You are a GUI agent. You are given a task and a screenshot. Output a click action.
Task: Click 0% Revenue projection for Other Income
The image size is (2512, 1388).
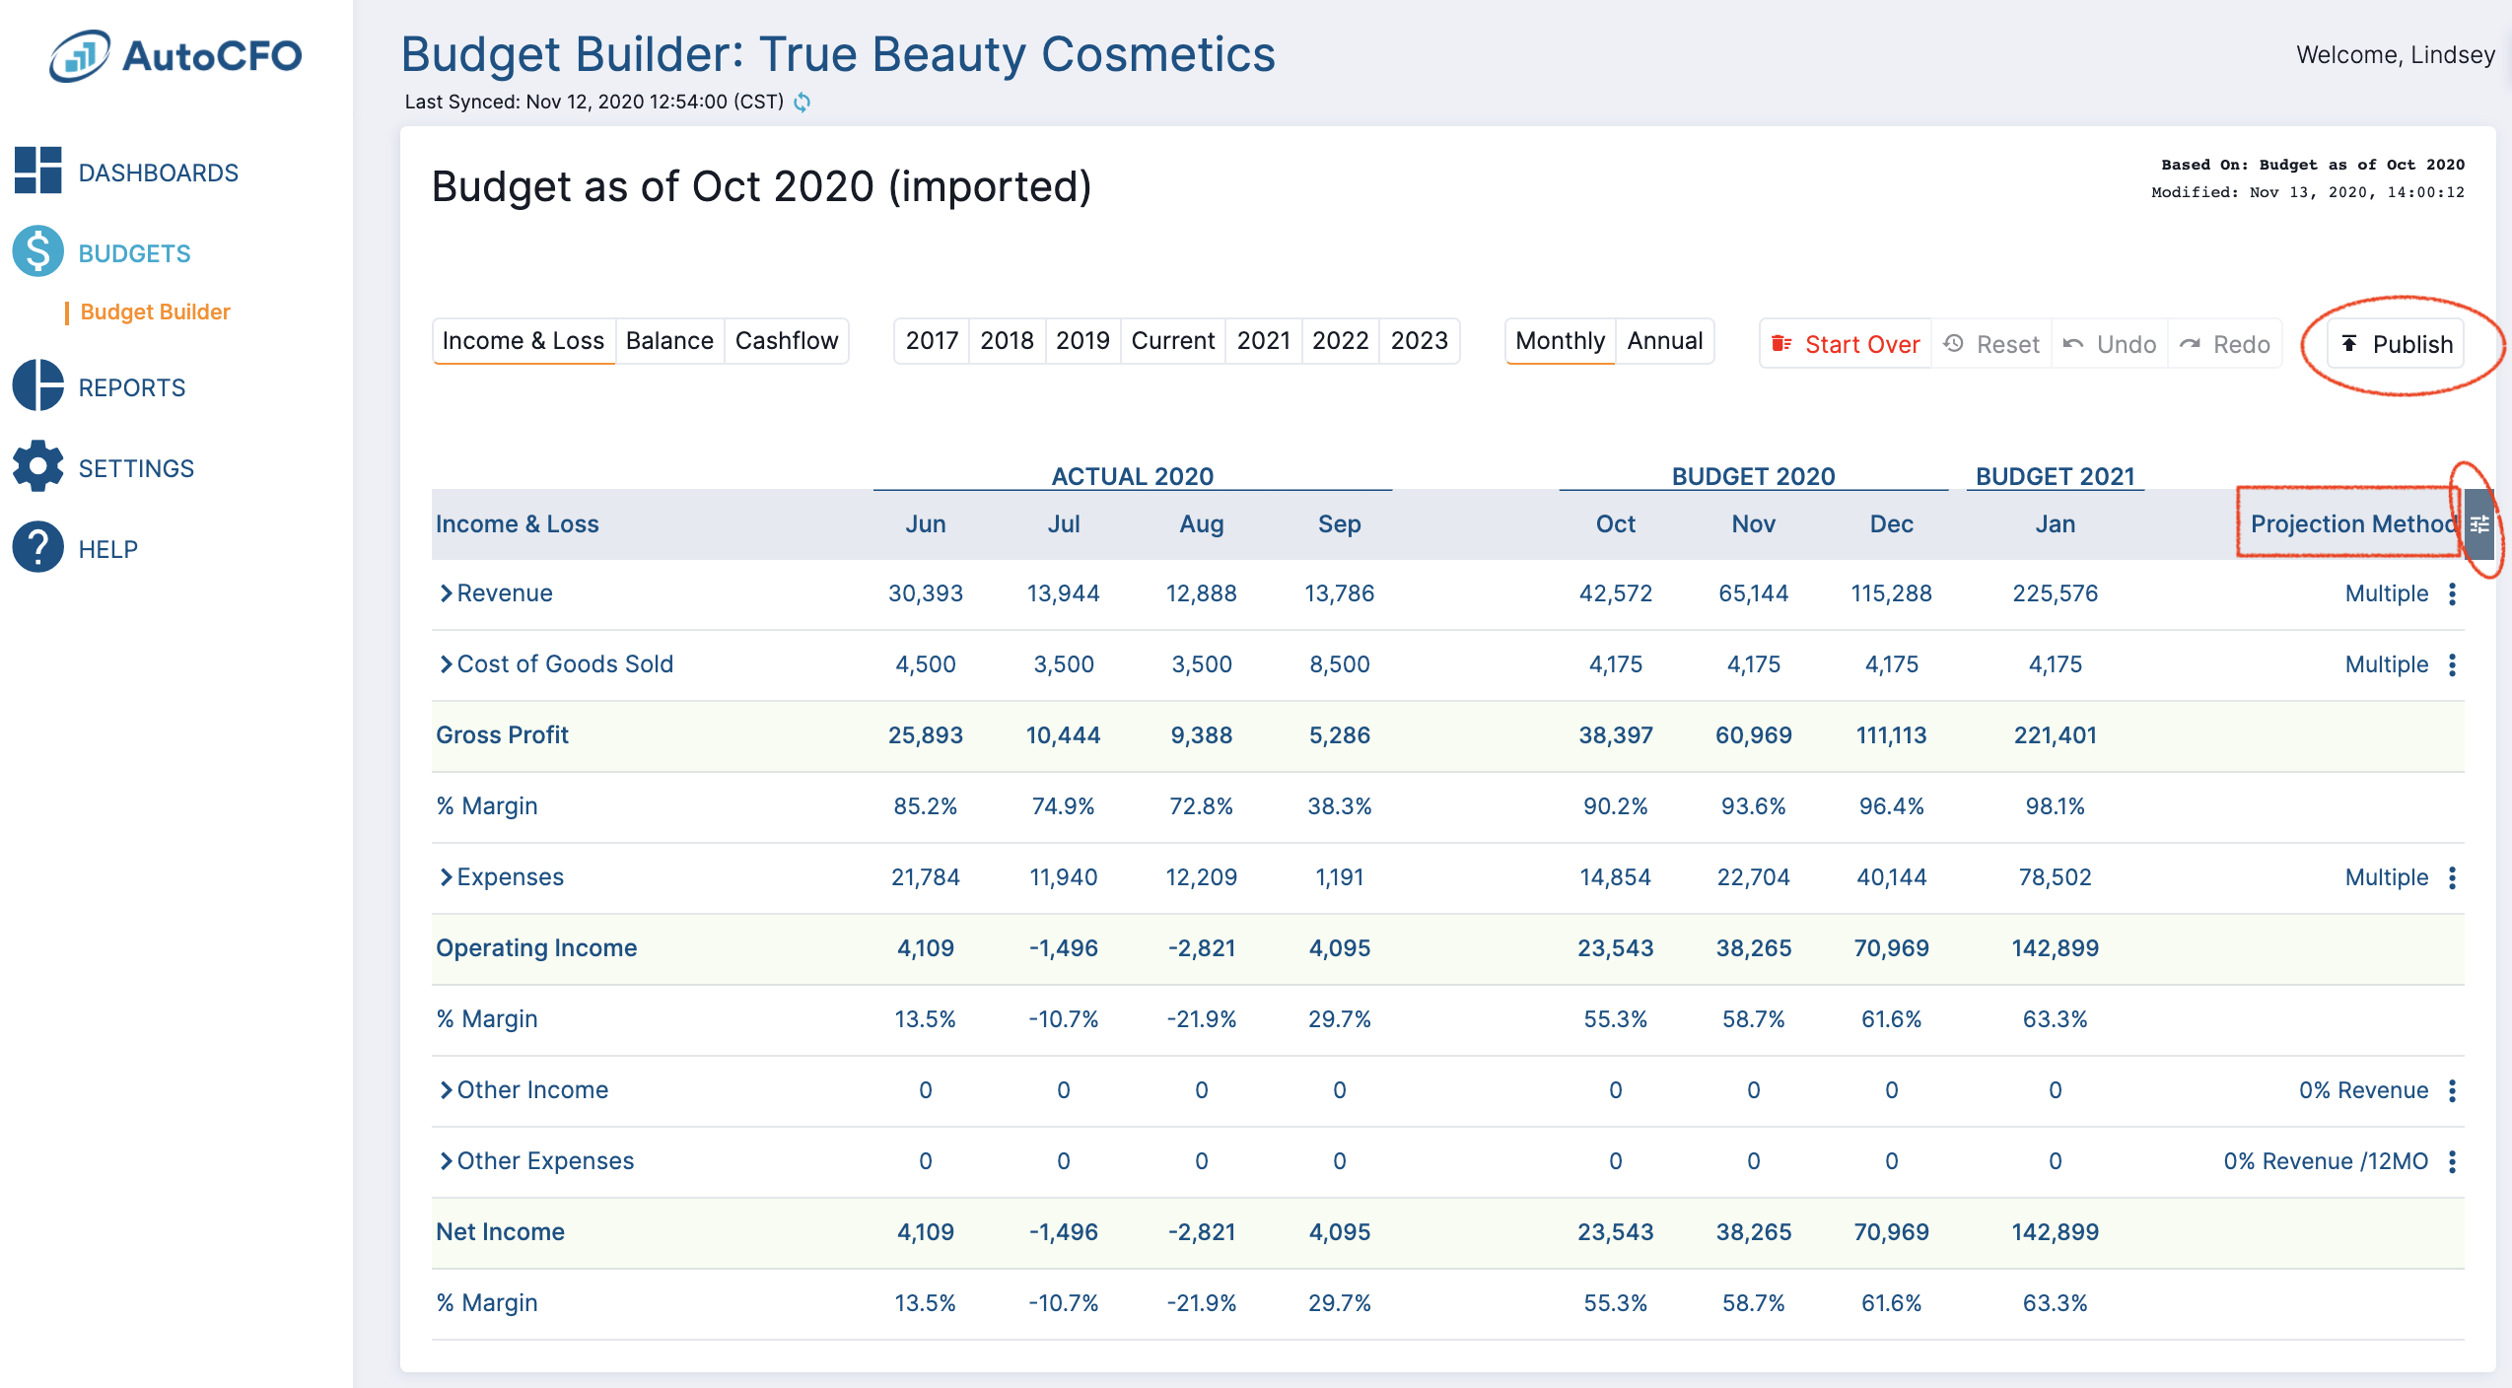point(2363,1090)
